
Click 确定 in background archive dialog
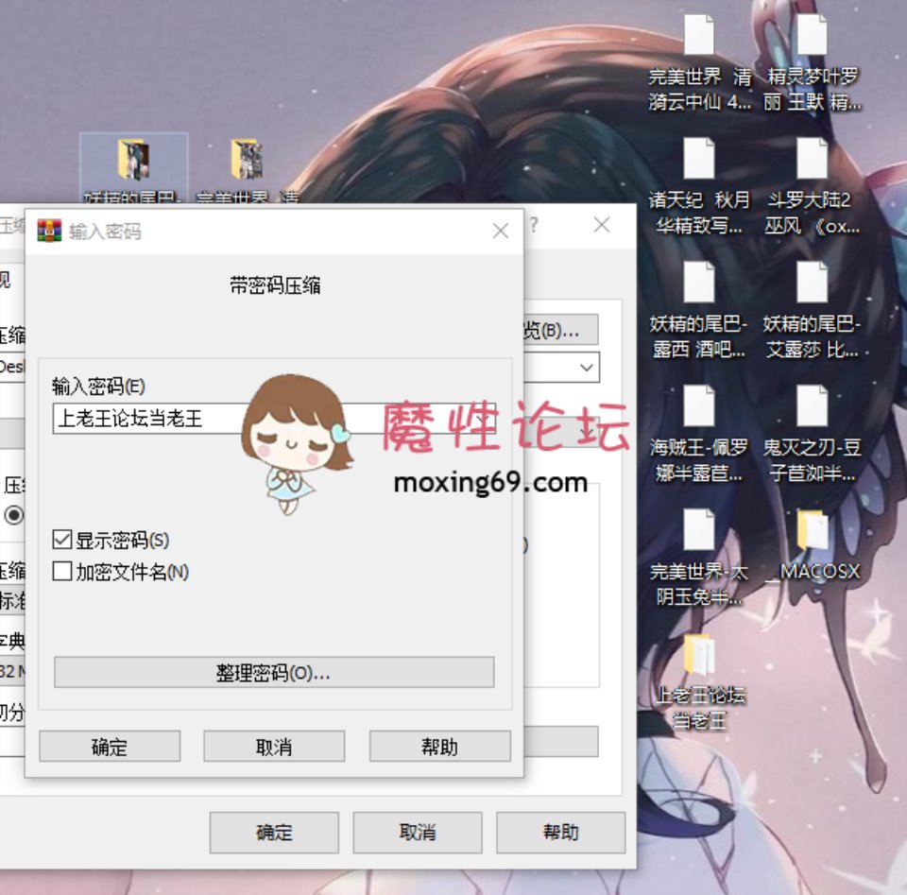click(274, 833)
